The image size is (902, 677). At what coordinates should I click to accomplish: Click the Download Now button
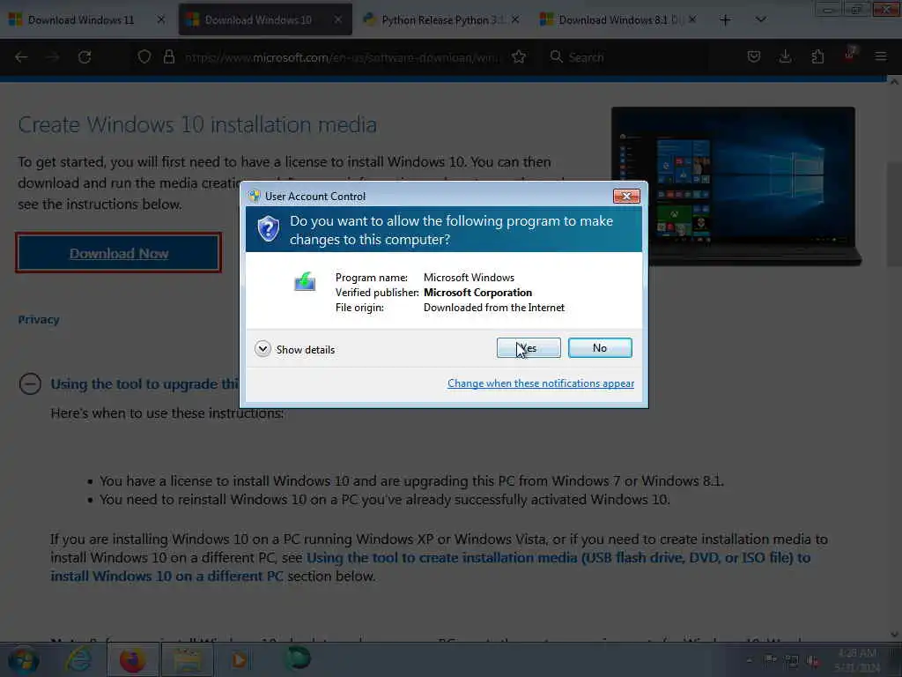[119, 253]
